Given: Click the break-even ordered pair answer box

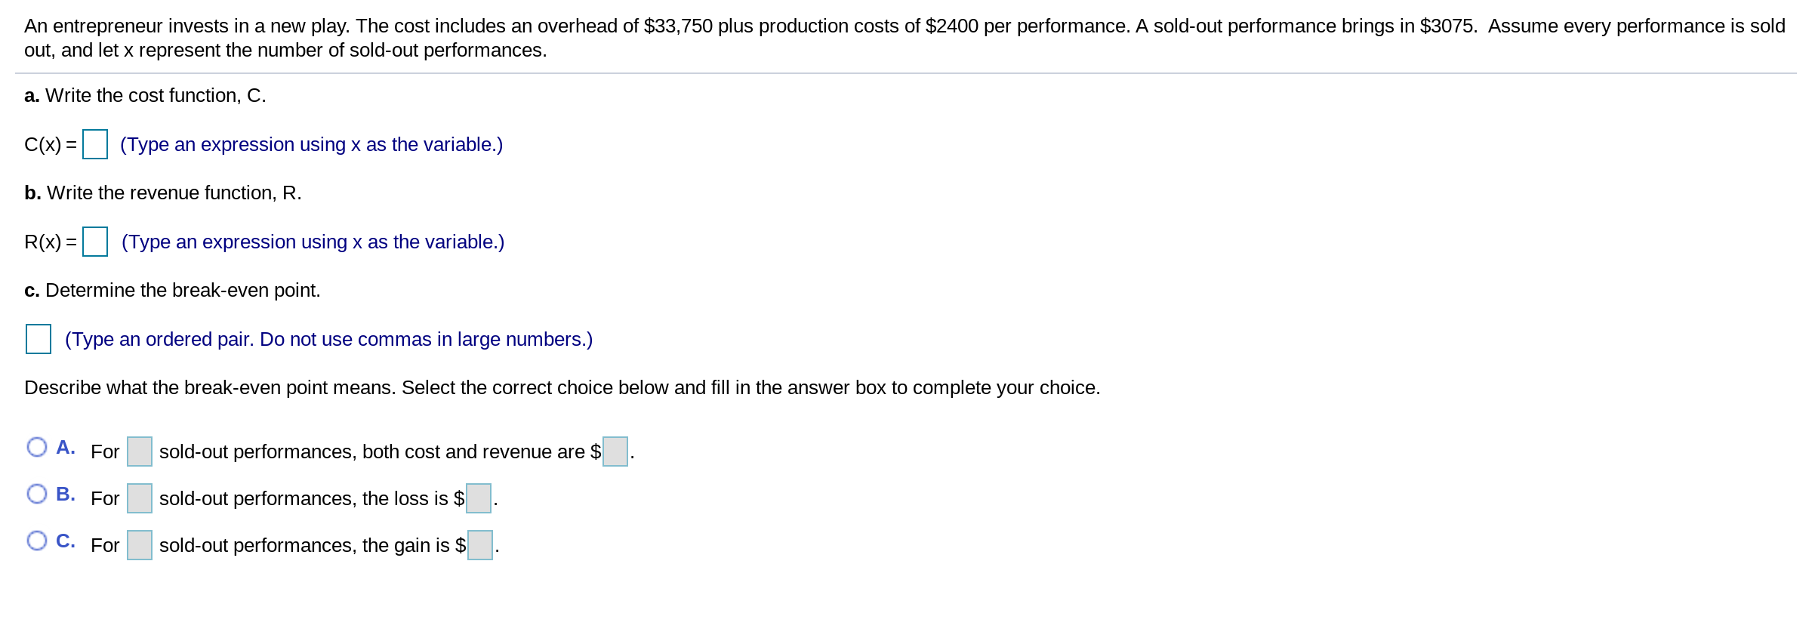Looking at the screenshot, I should click(39, 339).
